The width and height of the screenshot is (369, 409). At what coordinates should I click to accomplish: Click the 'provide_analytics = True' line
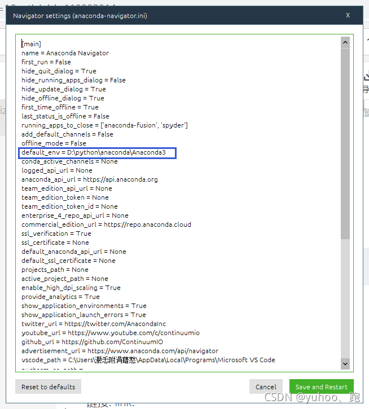[60, 297]
